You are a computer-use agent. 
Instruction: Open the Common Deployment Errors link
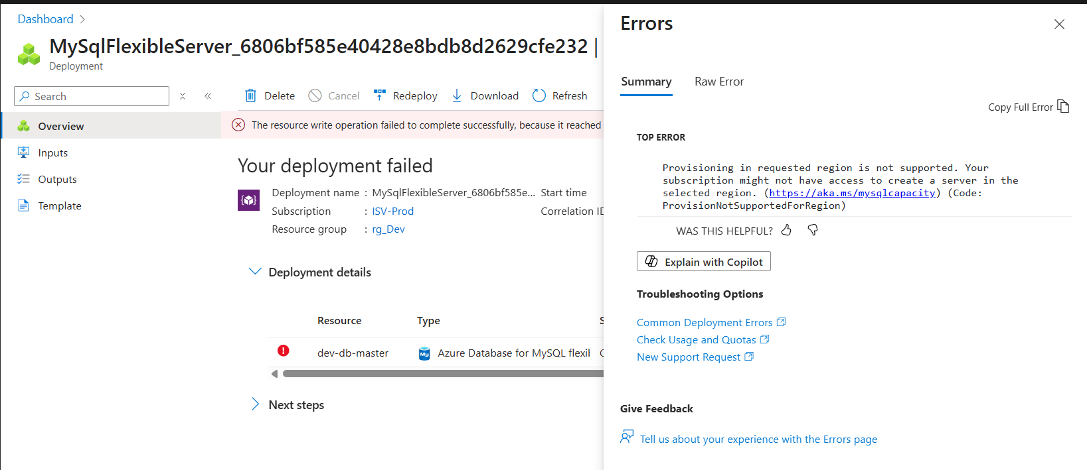[711, 322]
